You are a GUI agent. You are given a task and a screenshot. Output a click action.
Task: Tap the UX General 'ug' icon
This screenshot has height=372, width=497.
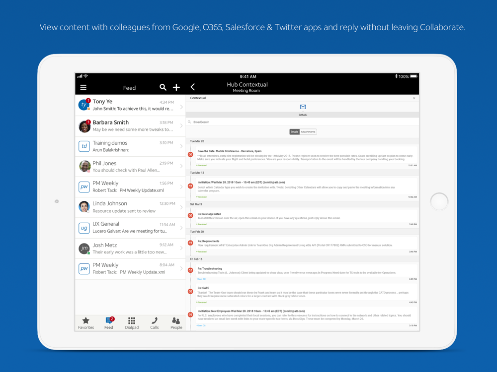pyautogui.click(x=84, y=228)
